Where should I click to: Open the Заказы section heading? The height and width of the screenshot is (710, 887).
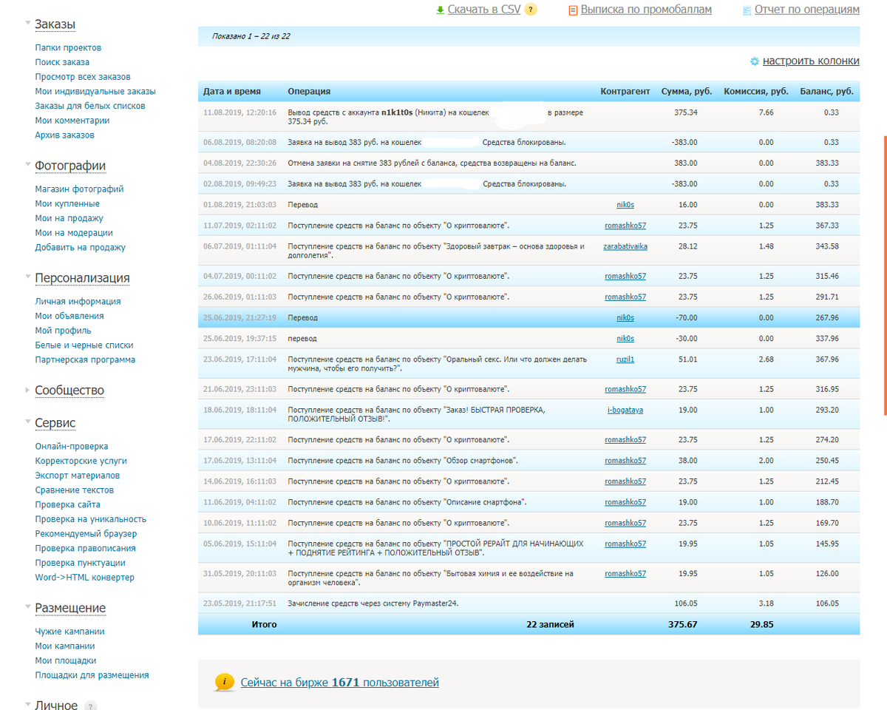click(x=55, y=24)
